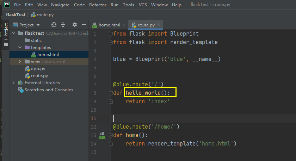
Task: Open Project panel settings gear
Action: click(75, 25)
